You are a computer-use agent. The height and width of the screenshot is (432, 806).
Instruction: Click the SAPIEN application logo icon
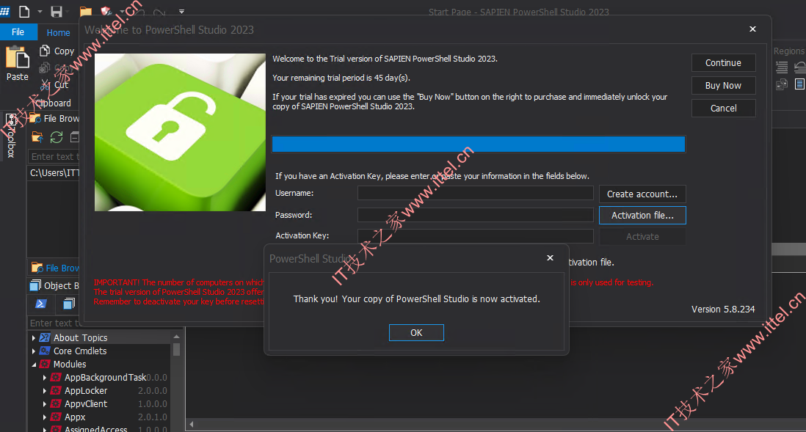pyautogui.click(x=5, y=11)
